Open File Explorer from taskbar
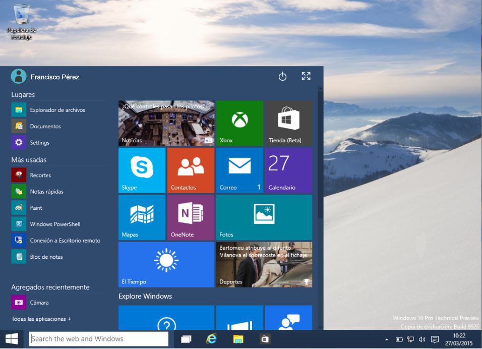 coord(238,339)
